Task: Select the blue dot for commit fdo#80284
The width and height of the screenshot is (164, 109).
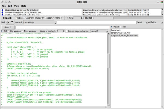Action: 2,10
